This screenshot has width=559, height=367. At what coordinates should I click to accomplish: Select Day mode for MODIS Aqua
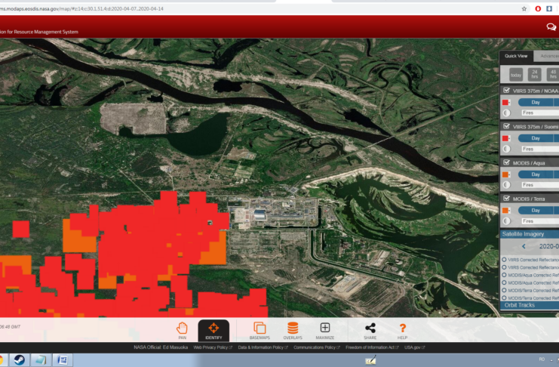(536, 174)
